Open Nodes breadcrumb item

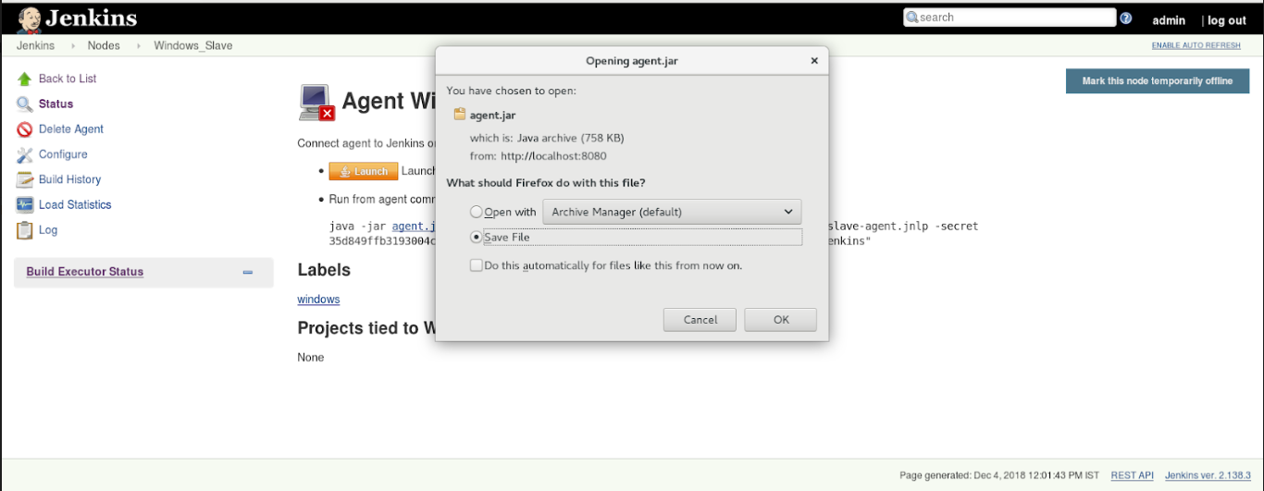pyautogui.click(x=104, y=45)
